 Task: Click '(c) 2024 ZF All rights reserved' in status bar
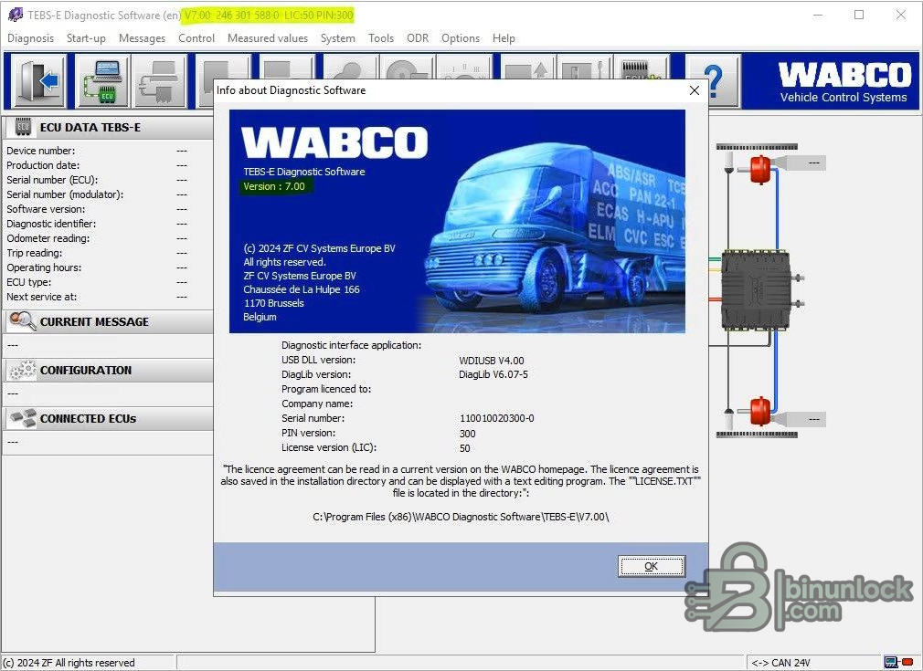[69, 663]
